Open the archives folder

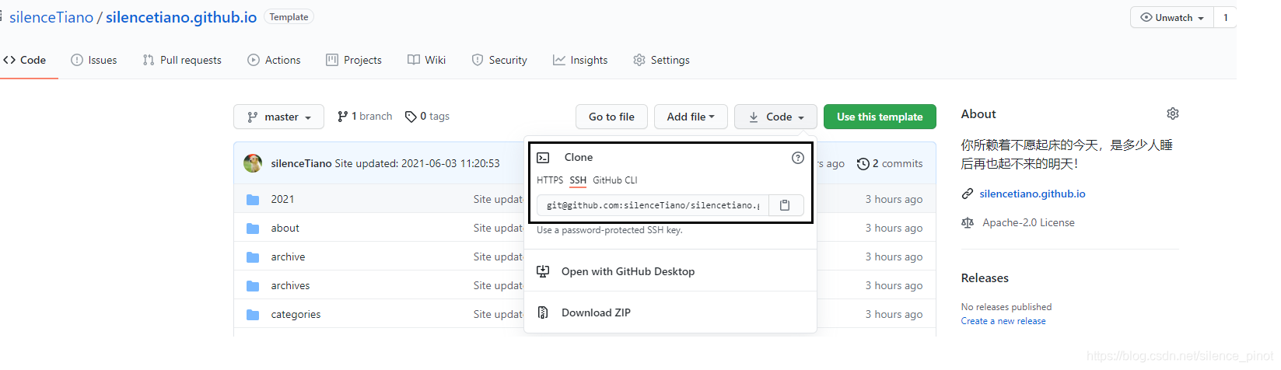[290, 285]
